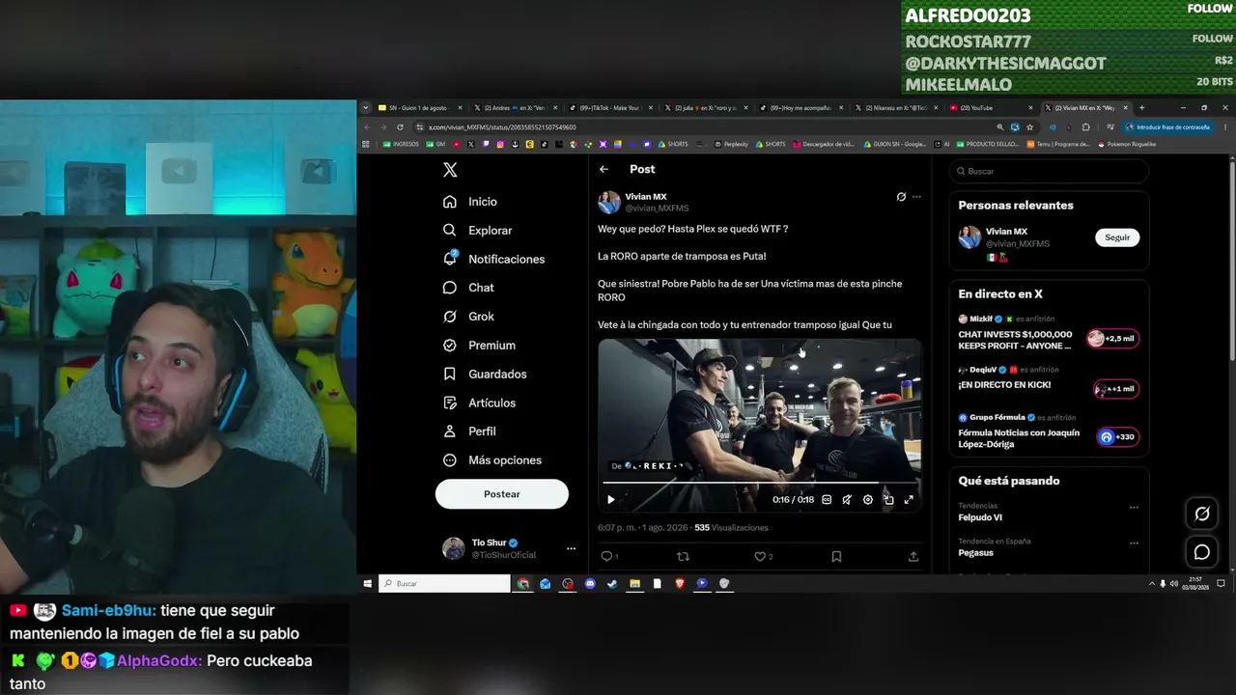Seek on the video progress bar
Viewport: 1236px width, 695px height.
point(759,483)
